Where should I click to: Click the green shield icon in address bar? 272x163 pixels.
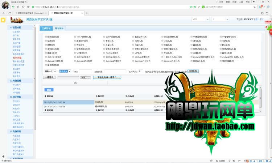[33, 7]
